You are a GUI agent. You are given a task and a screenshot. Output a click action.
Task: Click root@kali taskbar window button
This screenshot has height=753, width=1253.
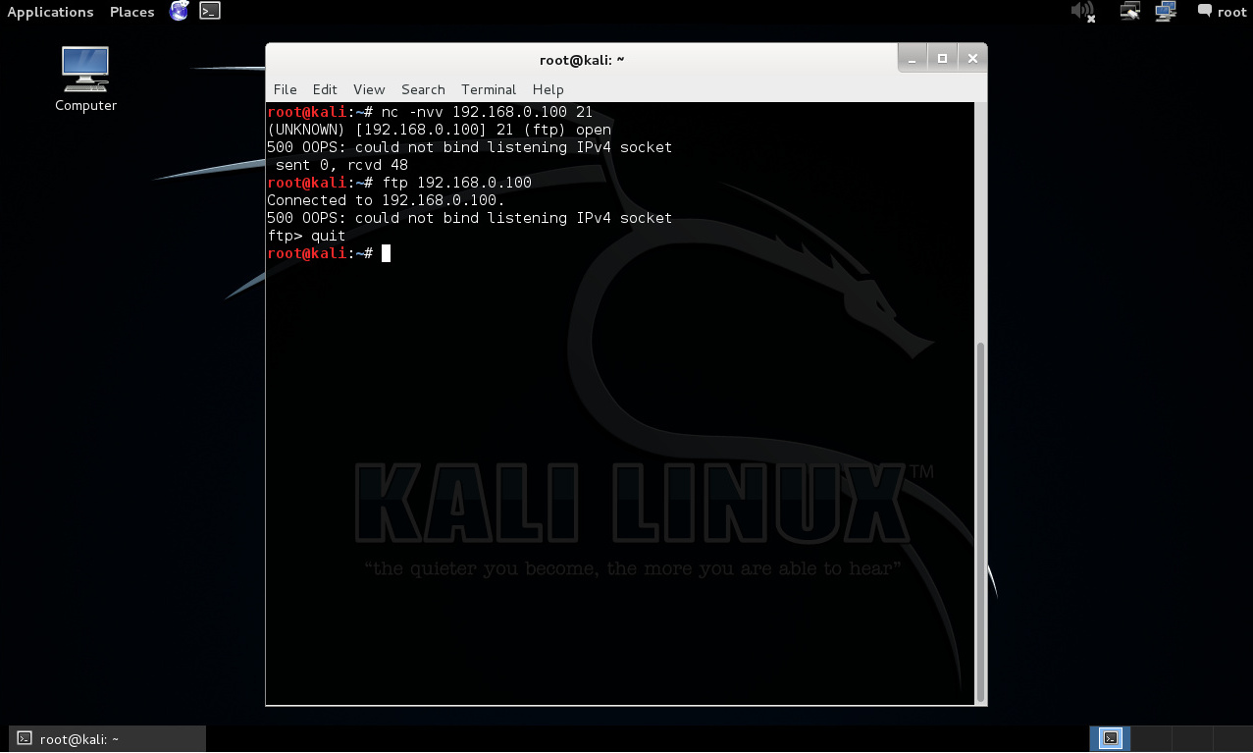pyautogui.click(x=108, y=739)
